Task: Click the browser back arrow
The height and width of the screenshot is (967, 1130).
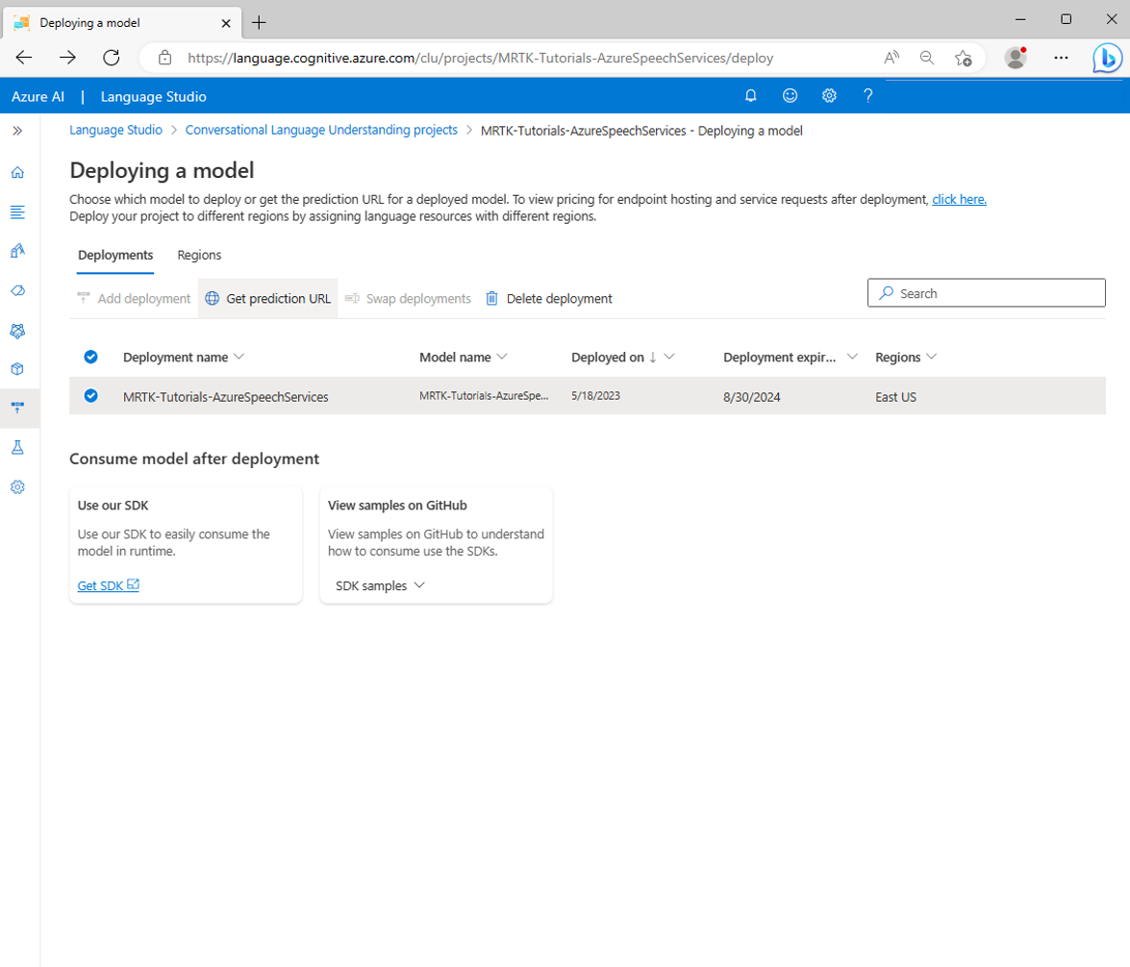Action: (x=24, y=58)
